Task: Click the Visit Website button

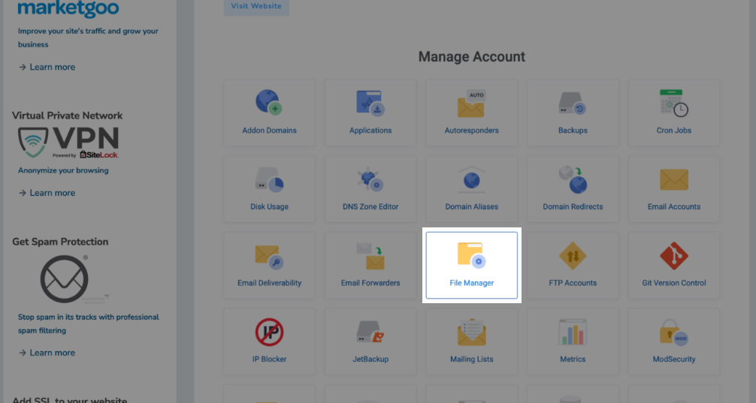Action: (256, 7)
